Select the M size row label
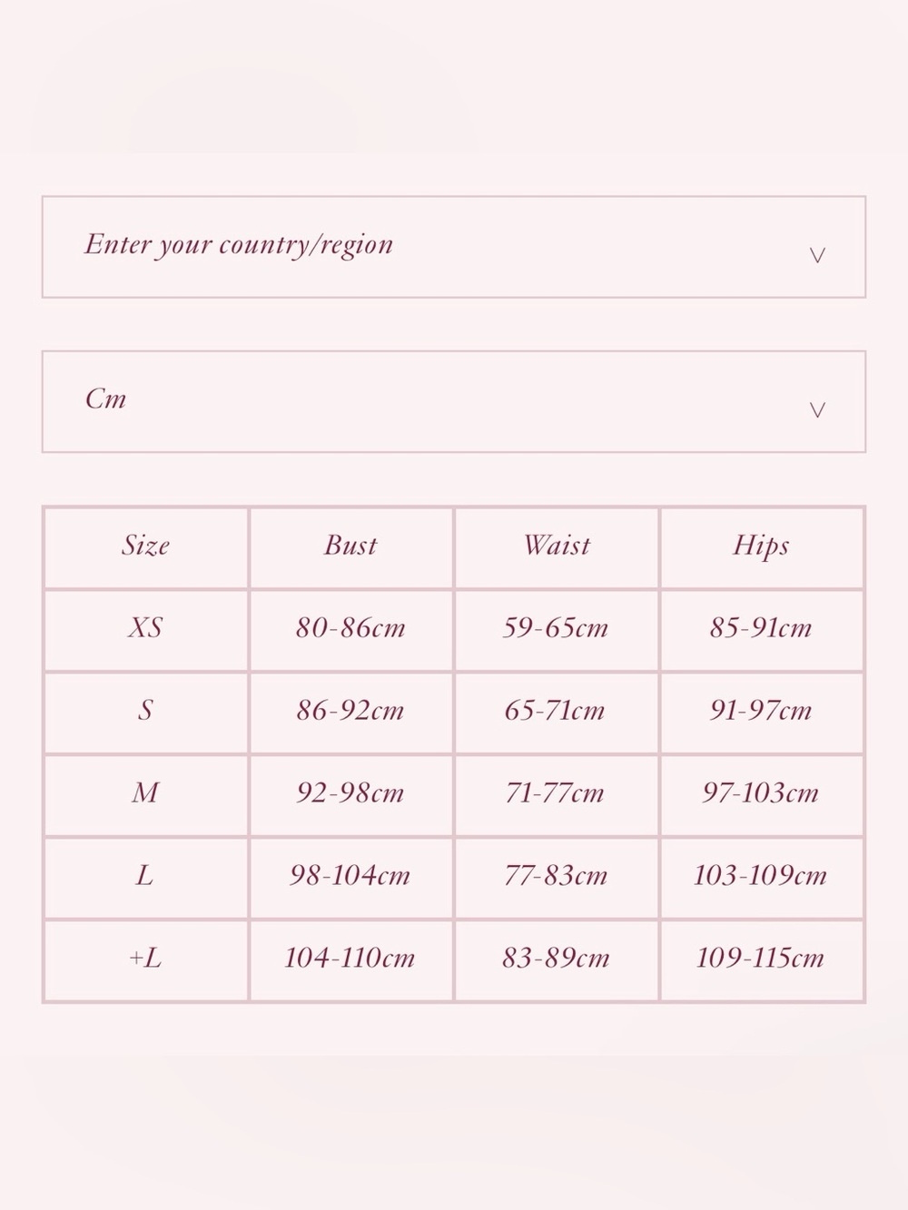The image size is (908, 1210). pyautogui.click(x=145, y=792)
